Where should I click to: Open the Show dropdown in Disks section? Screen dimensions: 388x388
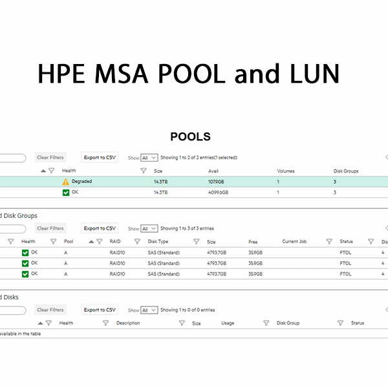point(149,310)
